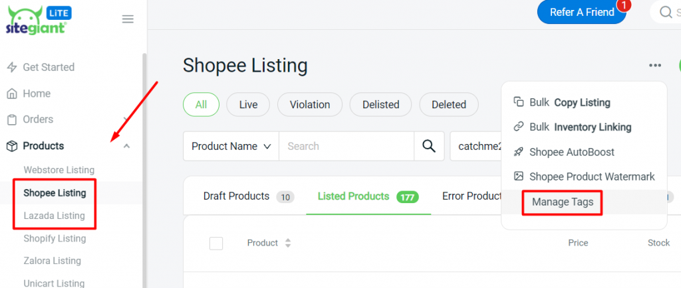Switch to the Draft Products tab
Image resolution: width=681 pixels, height=288 pixels.
coord(236,196)
